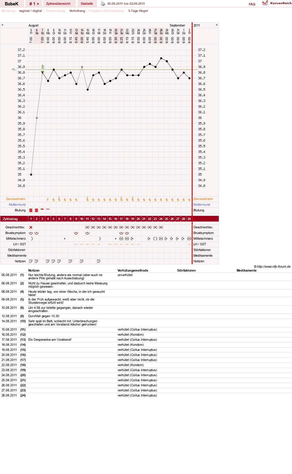Open the note icon on cycle day 4
The image size is (292, 474).
48,261
